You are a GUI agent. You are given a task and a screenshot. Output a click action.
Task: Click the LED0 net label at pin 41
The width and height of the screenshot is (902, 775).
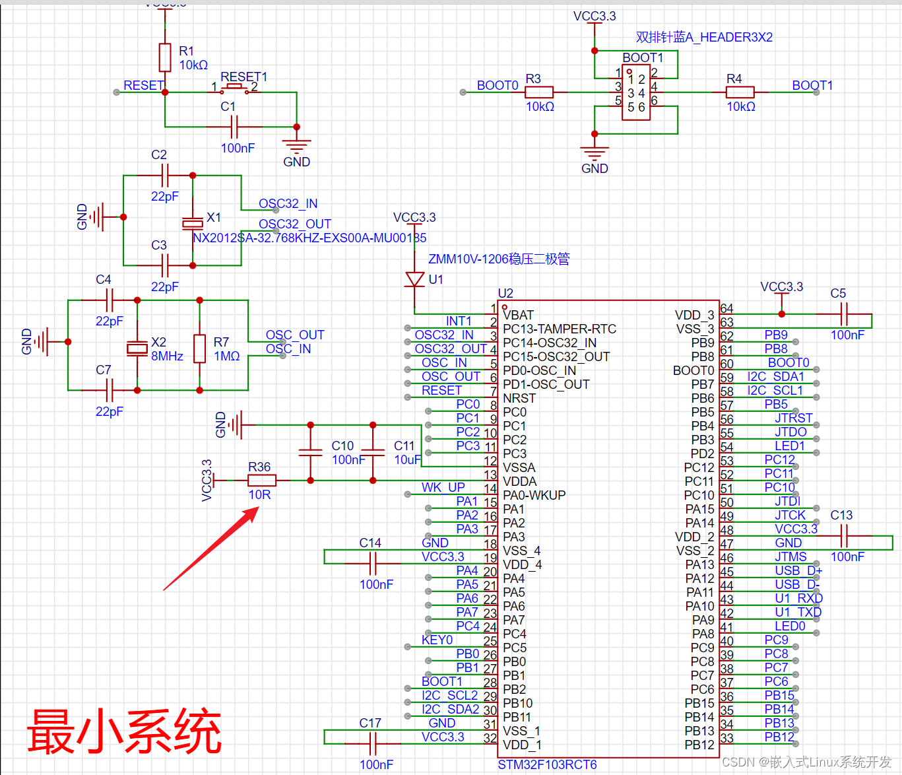pos(790,626)
